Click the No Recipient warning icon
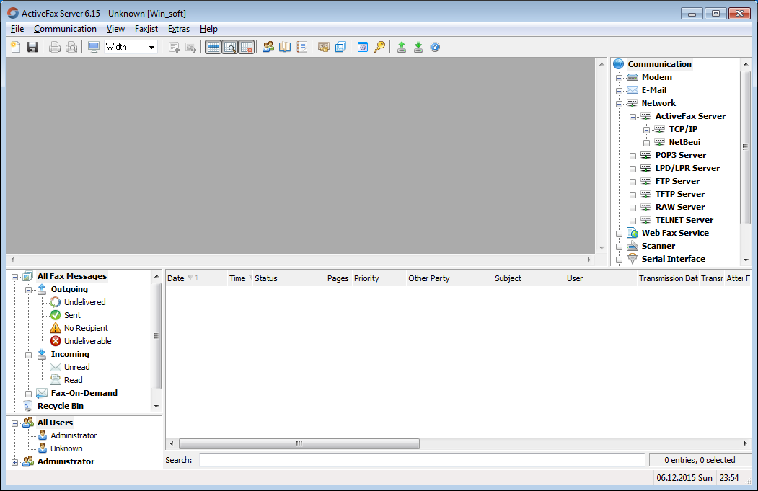The width and height of the screenshot is (758, 491). tap(56, 328)
